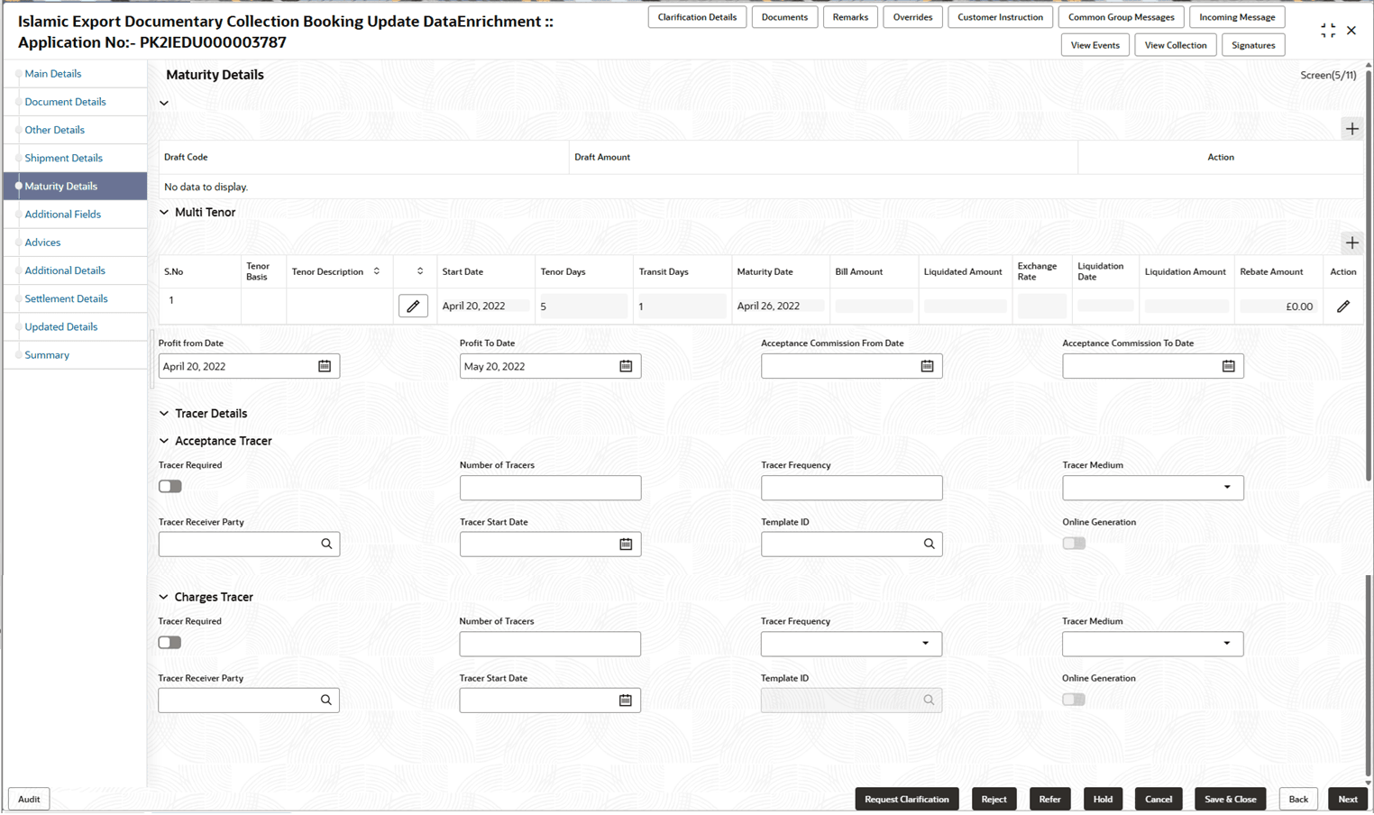Screen dimensions: 1374x815
Task: Open the calendar icon for Tracer Start Date
Action: 626,544
